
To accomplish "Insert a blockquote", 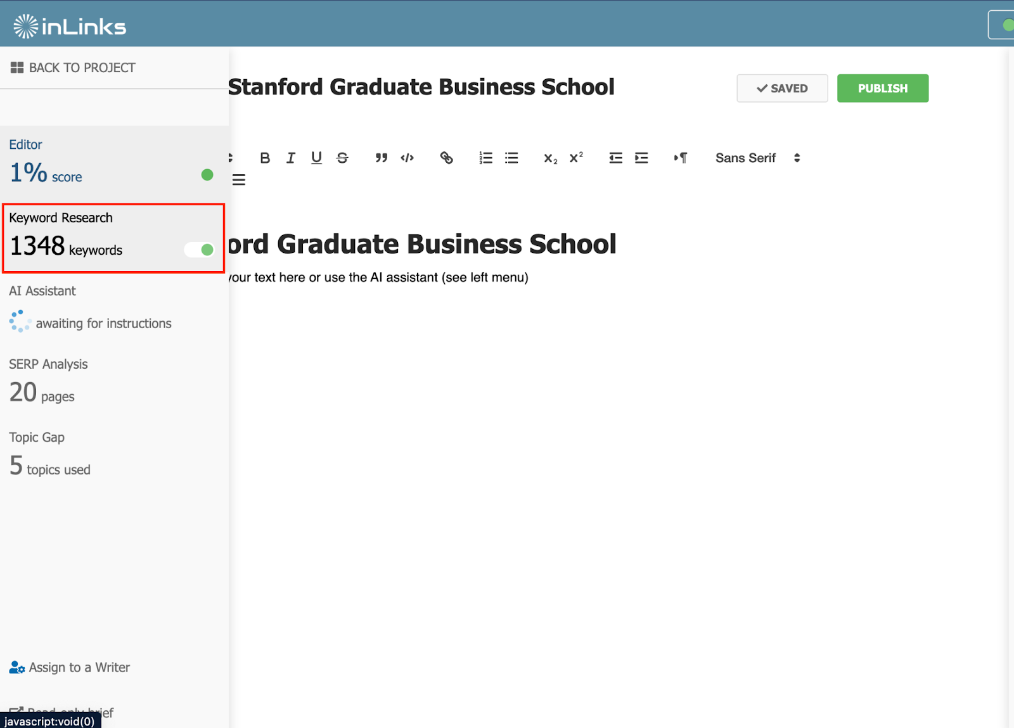I will [x=381, y=158].
